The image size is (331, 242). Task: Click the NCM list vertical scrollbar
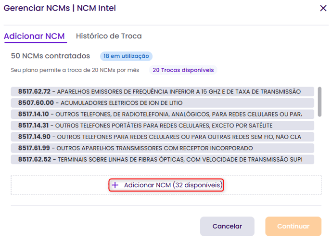319,101
